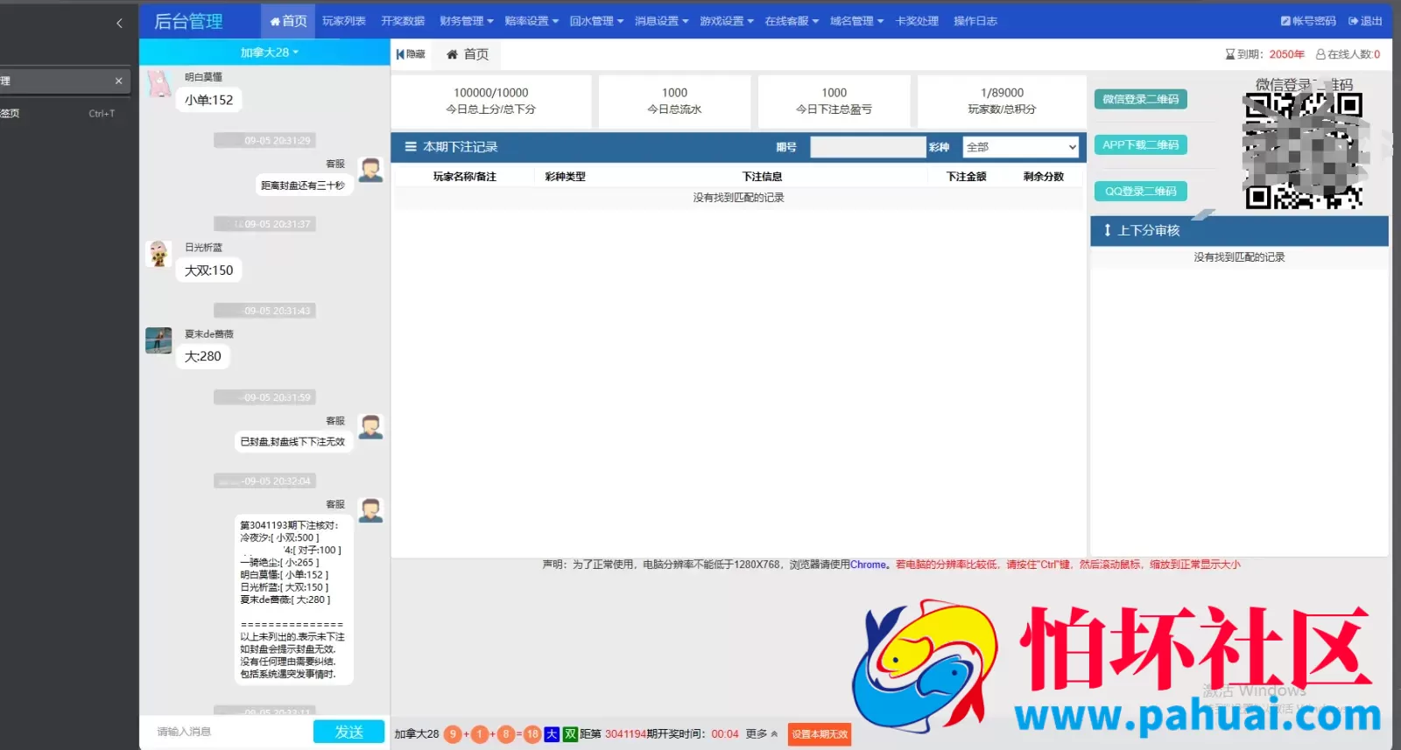Open the 彩种 全部 lottery type dropdown
Screen dimensions: 1401x750
click(1021, 147)
